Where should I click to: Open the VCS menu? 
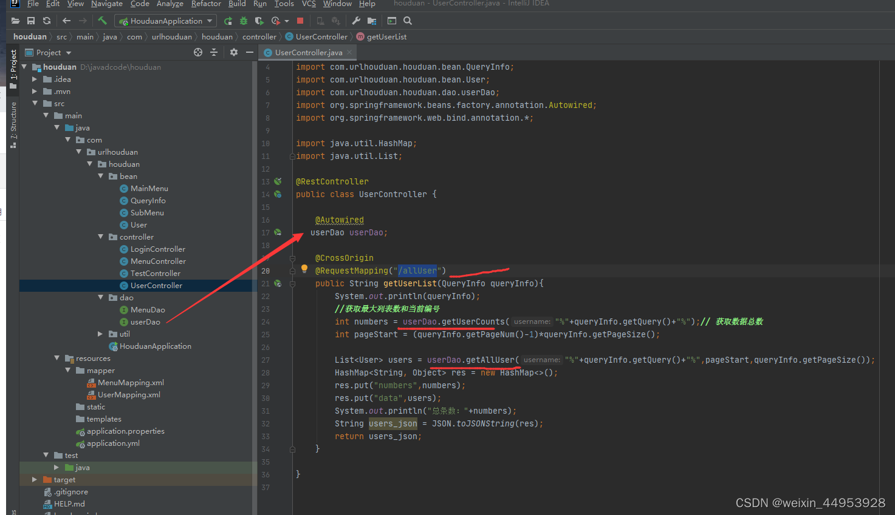pos(309,4)
